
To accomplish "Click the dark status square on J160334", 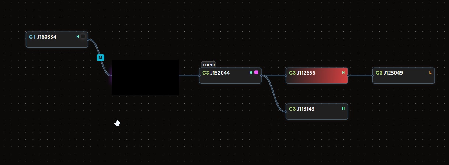I will click(x=83, y=36).
